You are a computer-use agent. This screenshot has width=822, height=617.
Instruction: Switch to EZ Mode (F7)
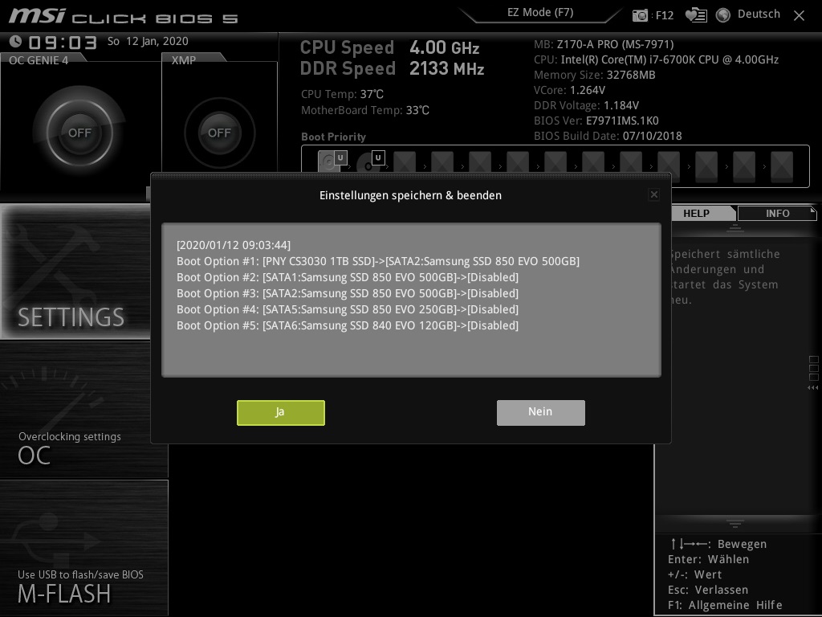coord(540,13)
